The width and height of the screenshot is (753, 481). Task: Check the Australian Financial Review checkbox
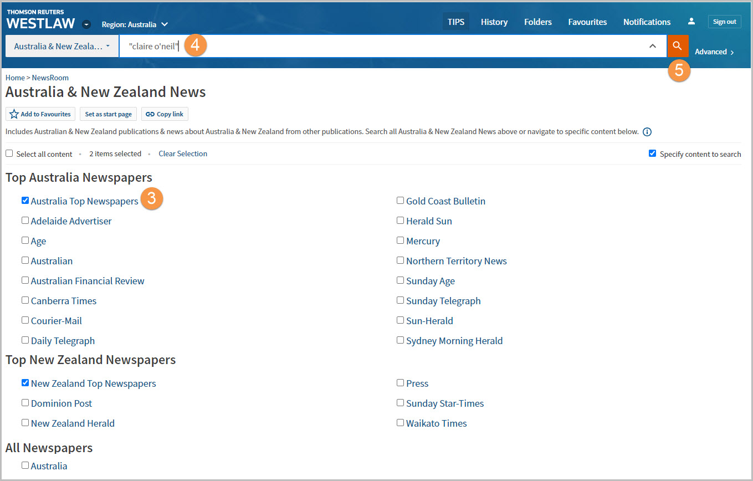pos(25,280)
